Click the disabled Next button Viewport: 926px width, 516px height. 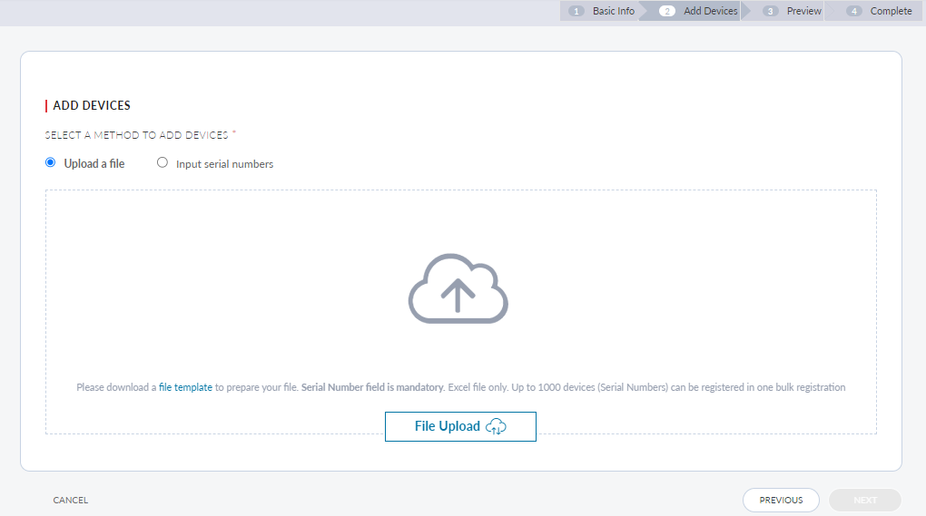(865, 500)
